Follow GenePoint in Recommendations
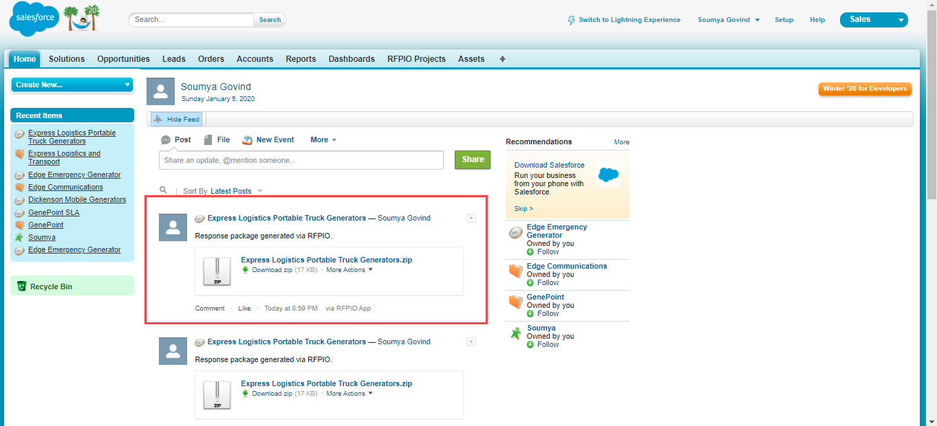Viewport: 937px width, 426px height. 548,313
